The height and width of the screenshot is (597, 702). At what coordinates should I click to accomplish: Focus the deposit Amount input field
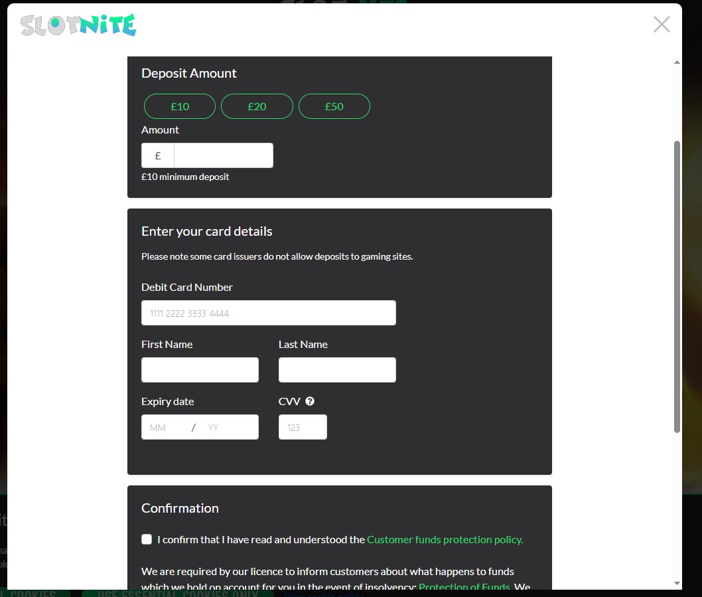223,155
